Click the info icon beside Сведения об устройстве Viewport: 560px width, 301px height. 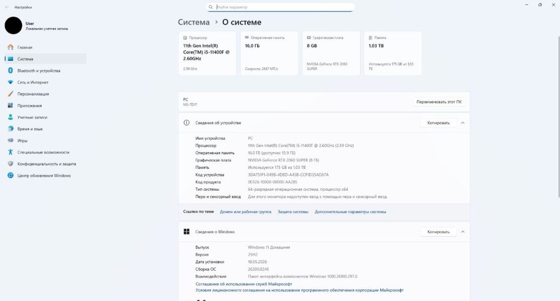coord(186,123)
